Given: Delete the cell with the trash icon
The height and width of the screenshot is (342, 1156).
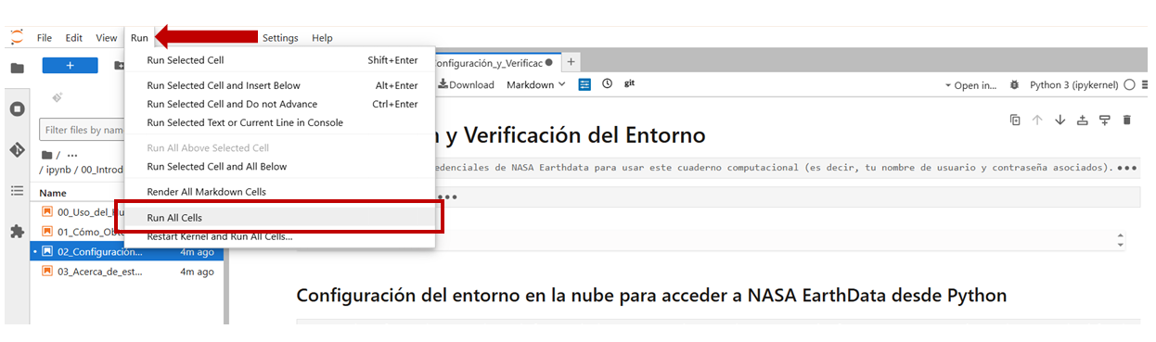Looking at the screenshot, I should point(1127,120).
